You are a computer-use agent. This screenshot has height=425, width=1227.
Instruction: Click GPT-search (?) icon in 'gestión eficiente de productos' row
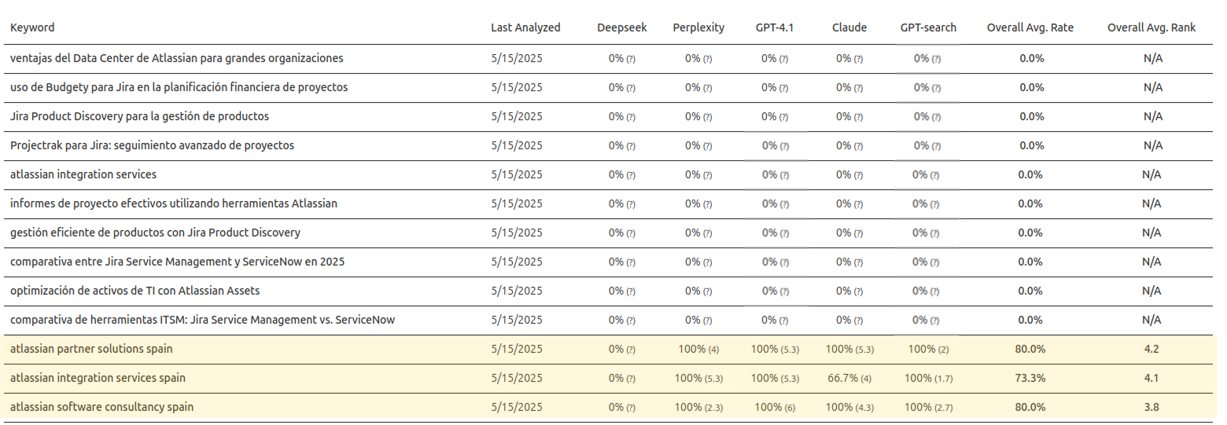pos(936,233)
